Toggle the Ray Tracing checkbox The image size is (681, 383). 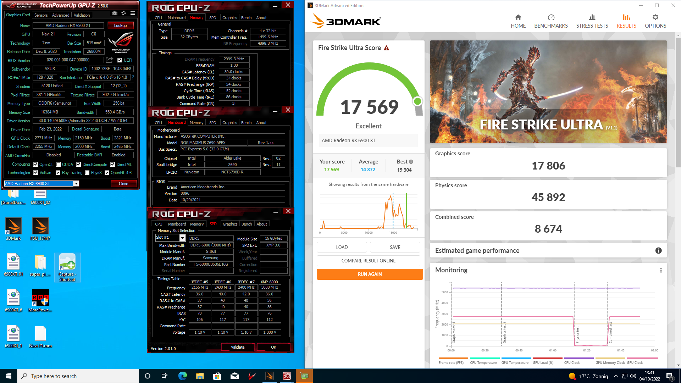click(58, 173)
